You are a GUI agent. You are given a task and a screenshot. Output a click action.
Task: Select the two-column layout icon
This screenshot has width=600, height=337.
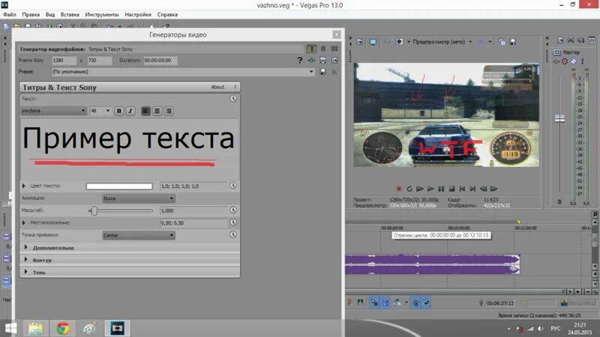click(x=323, y=49)
